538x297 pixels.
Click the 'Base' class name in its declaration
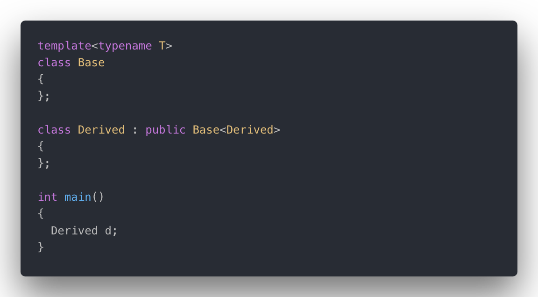point(91,63)
